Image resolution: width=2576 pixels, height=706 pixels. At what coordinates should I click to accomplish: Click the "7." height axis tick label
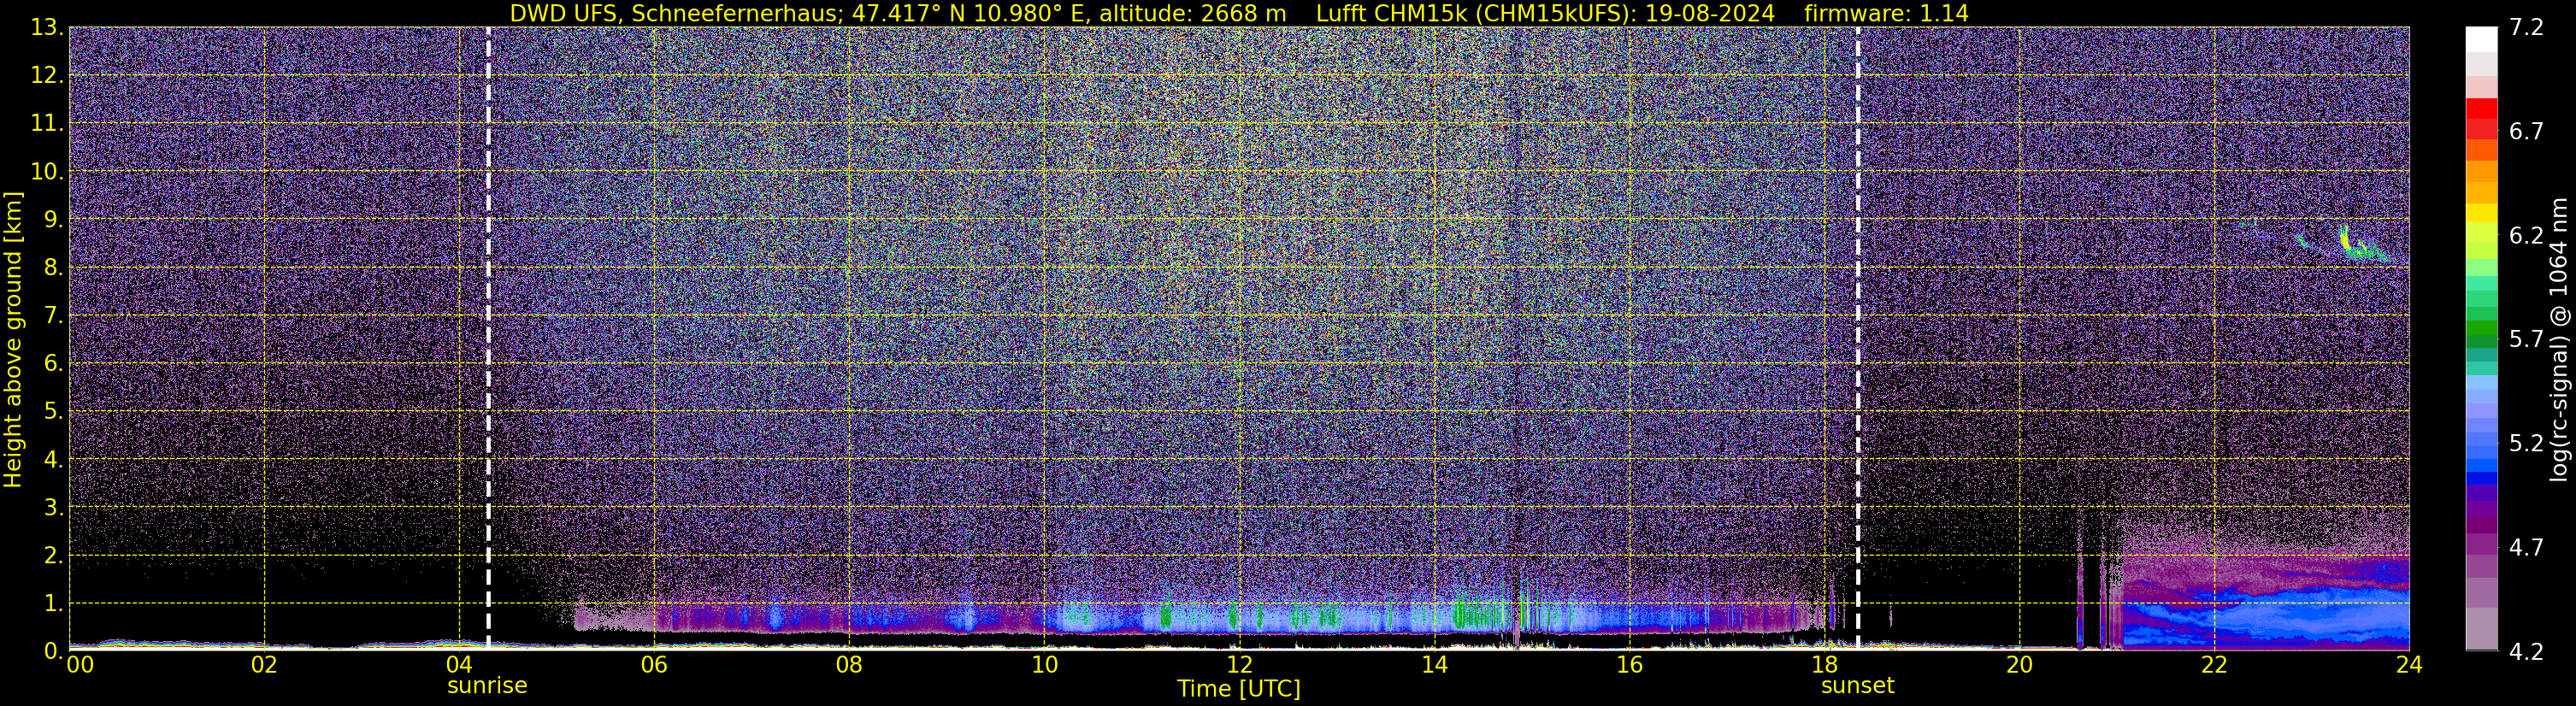tap(54, 316)
